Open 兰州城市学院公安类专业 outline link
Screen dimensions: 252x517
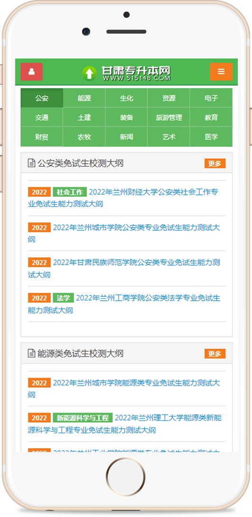[124, 233]
